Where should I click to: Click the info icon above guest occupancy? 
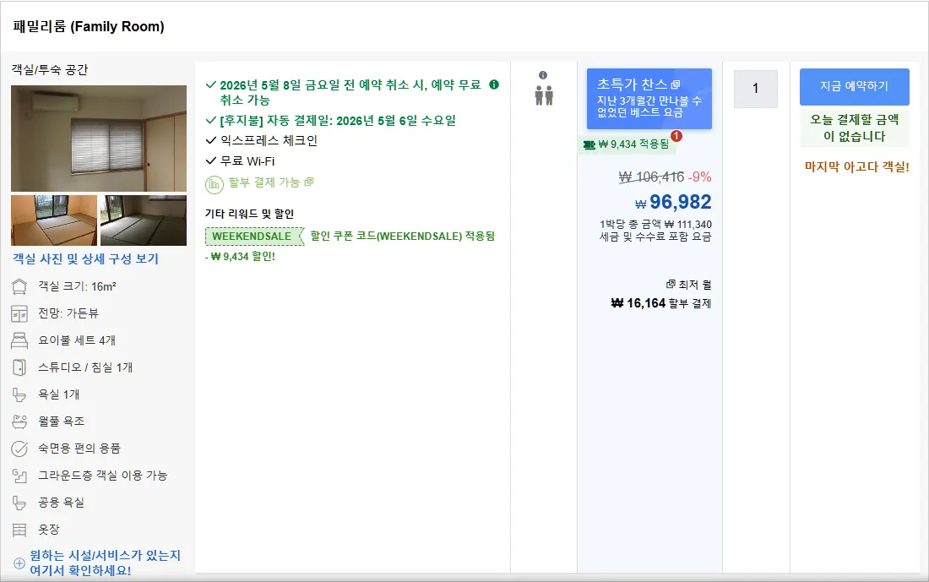click(x=543, y=75)
